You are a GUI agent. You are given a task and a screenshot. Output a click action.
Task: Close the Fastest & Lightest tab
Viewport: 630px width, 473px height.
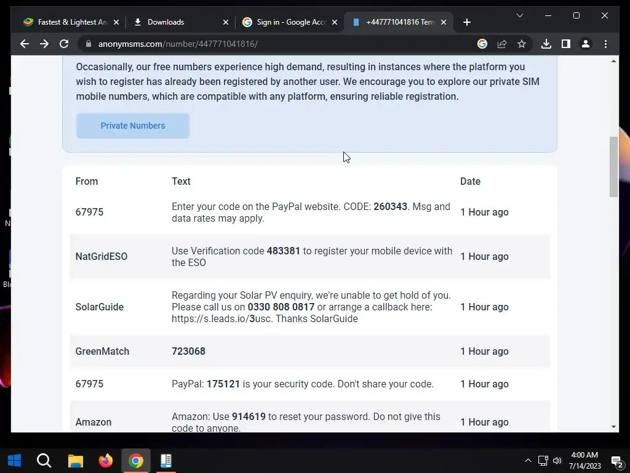pyautogui.click(x=116, y=22)
